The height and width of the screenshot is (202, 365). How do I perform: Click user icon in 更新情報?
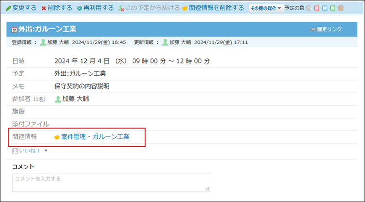pyautogui.click(x=165, y=42)
